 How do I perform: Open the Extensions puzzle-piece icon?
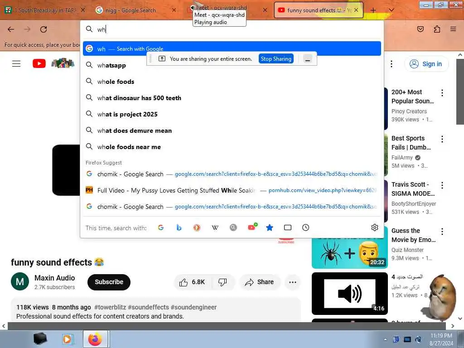[x=437, y=29]
